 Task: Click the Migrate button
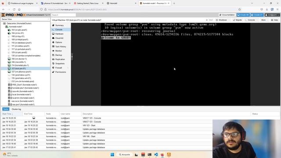238,20
